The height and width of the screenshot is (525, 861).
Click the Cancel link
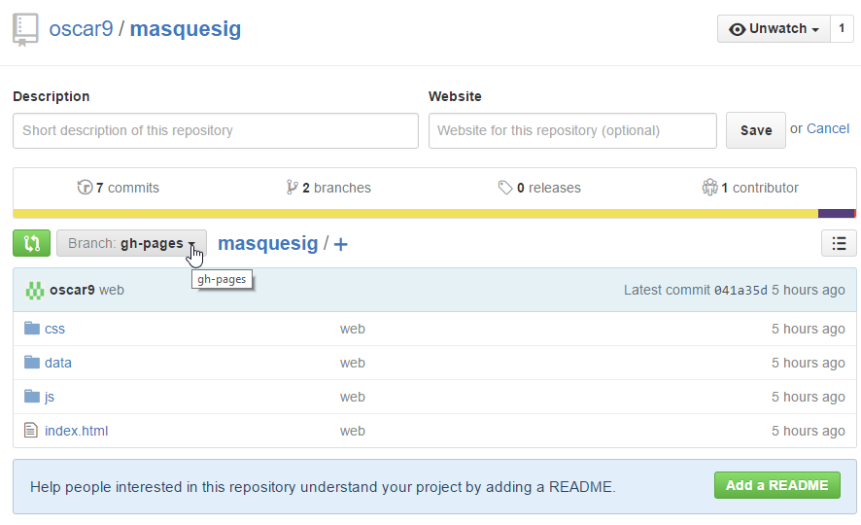tap(828, 128)
